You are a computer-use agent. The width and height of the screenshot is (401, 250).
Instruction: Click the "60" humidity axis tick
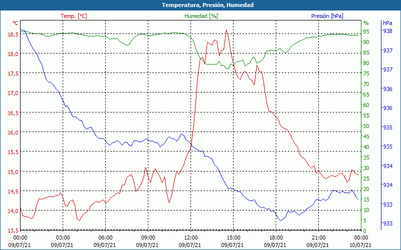point(366,105)
